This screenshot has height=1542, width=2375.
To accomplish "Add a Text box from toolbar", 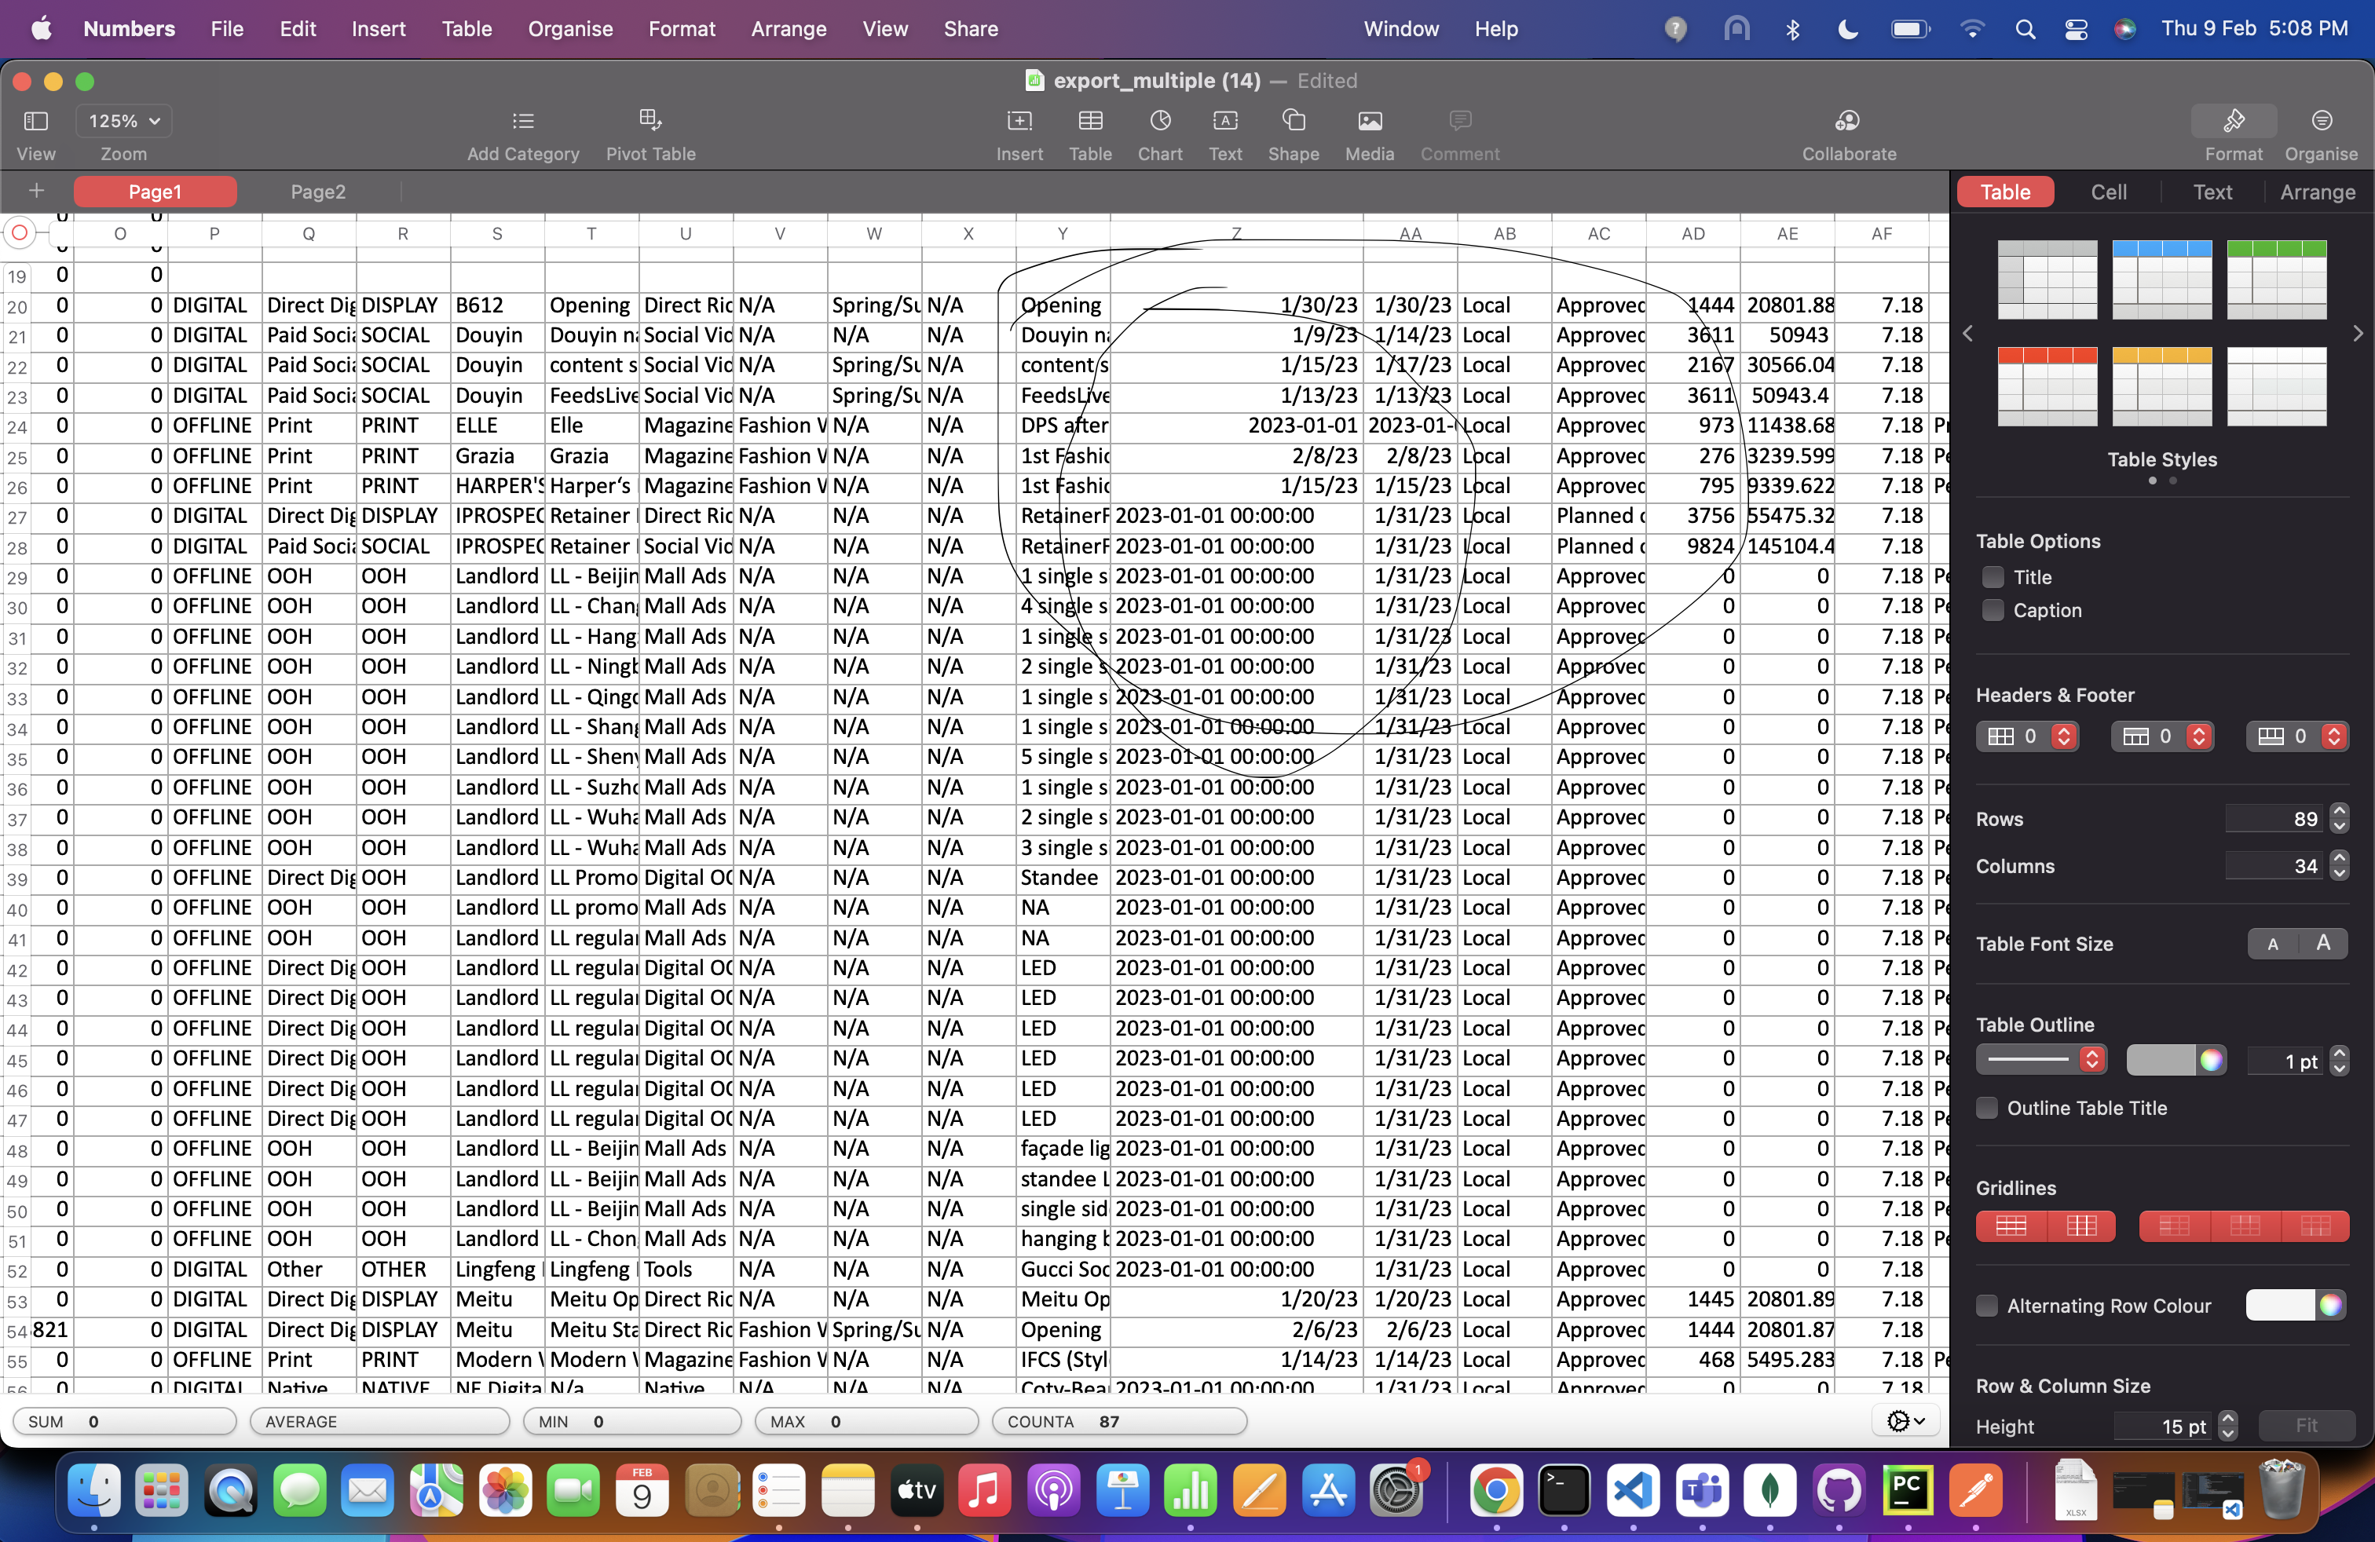I will (x=1224, y=122).
